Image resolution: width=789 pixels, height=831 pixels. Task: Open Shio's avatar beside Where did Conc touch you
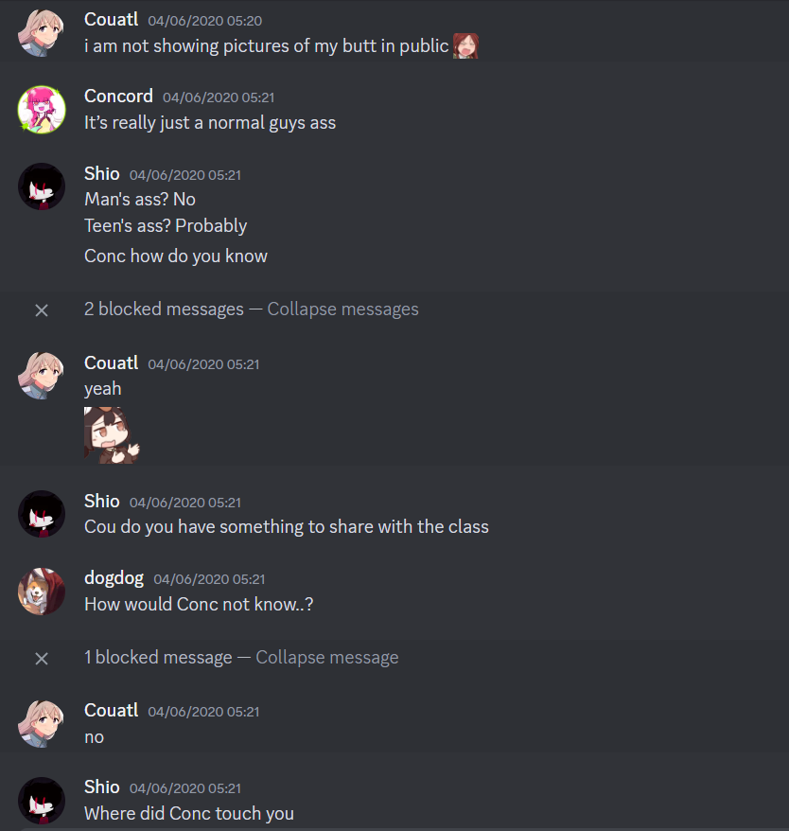pos(42,801)
